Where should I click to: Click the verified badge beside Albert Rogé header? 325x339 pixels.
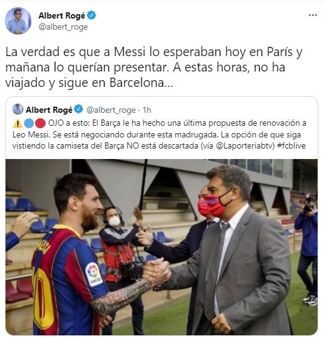[x=92, y=15]
